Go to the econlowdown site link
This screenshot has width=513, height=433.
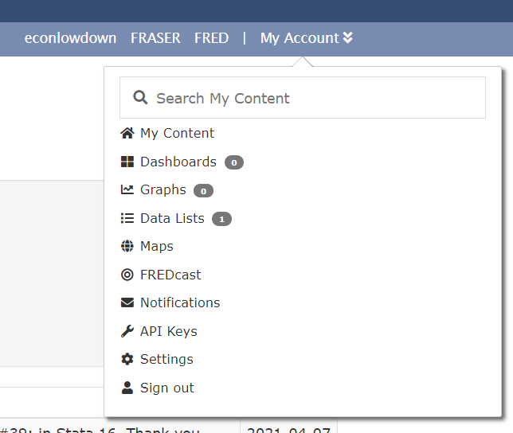(70, 38)
